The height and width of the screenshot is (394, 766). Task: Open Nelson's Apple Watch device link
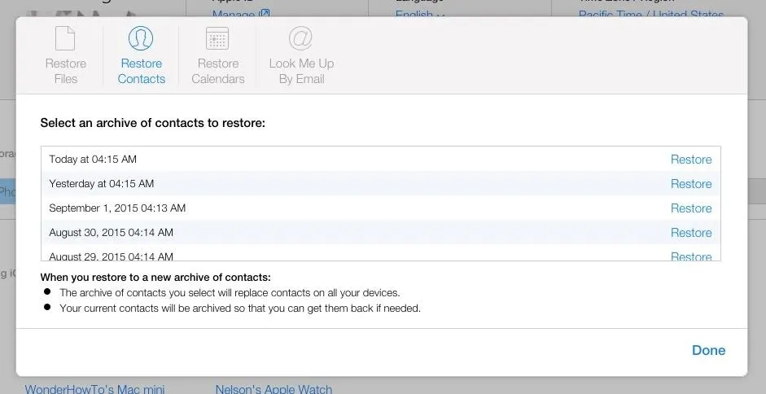tap(274, 389)
